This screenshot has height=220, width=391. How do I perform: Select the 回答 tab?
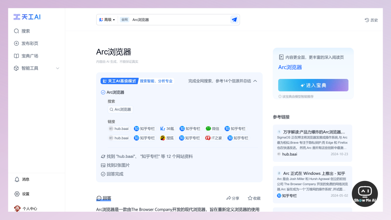pos(104,198)
